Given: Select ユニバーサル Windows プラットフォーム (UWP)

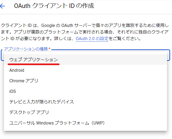Looking at the screenshot, I should pyautogui.click(x=85, y=123).
